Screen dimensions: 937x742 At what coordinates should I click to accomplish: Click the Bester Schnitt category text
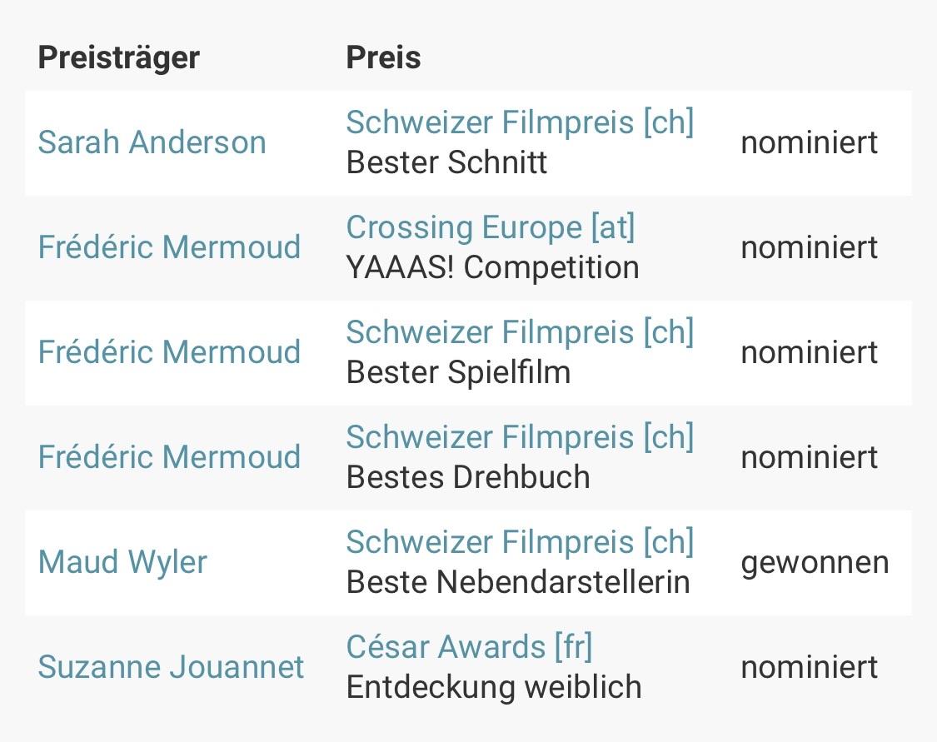click(x=446, y=162)
